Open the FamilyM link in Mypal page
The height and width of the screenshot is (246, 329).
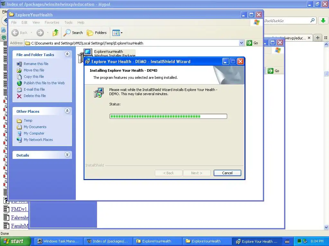(x=20, y=226)
